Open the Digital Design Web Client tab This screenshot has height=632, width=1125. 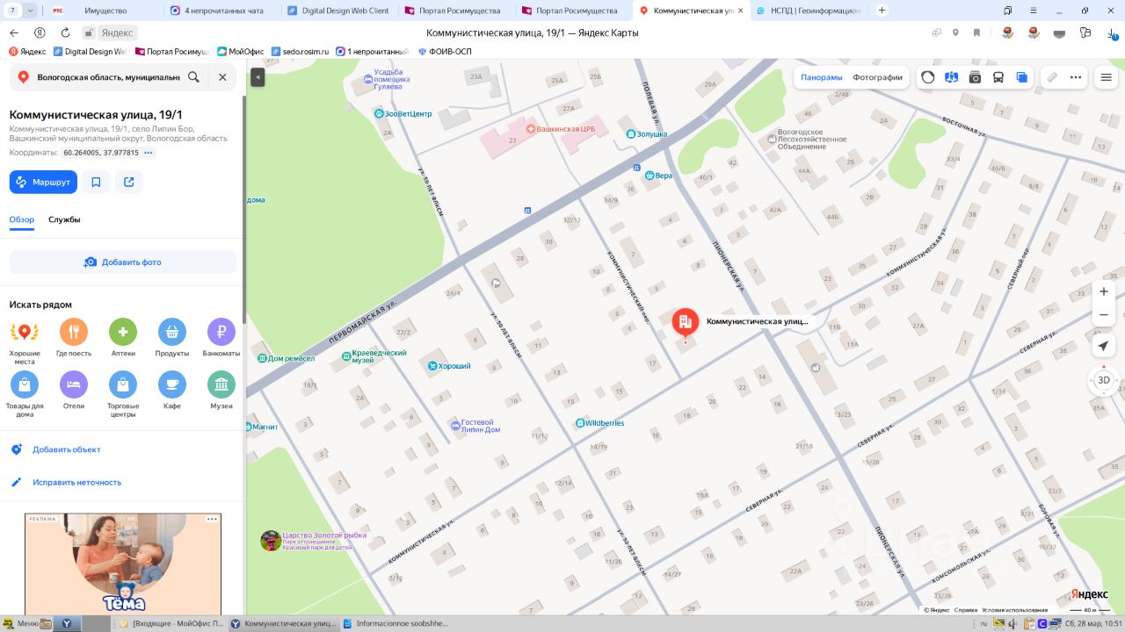pos(337,11)
